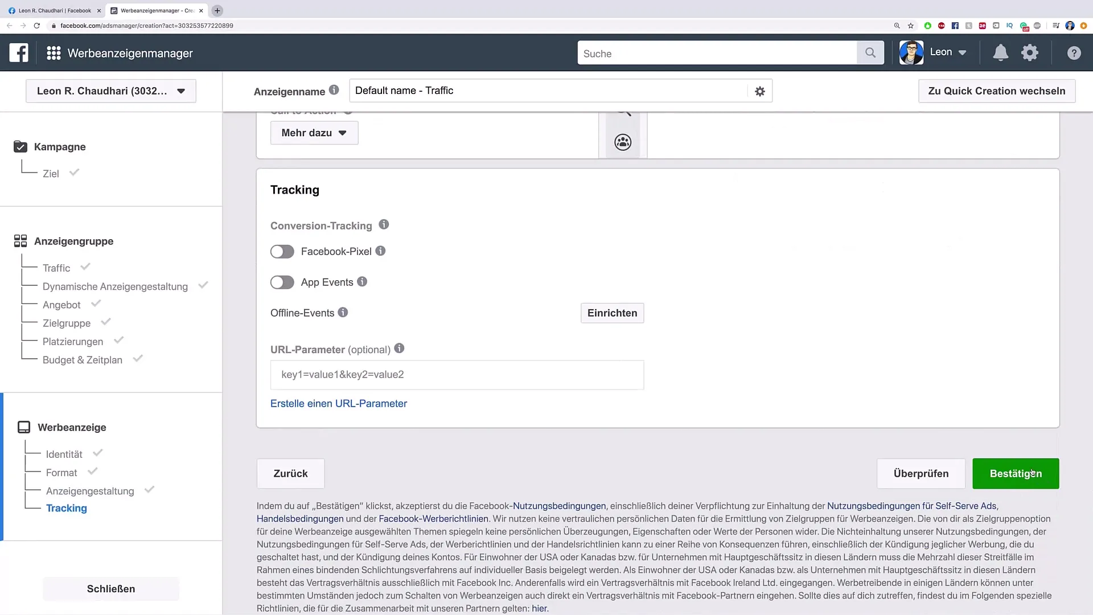Open Platzierungen sidebar item
Screen dimensions: 1093x615
tap(73, 342)
